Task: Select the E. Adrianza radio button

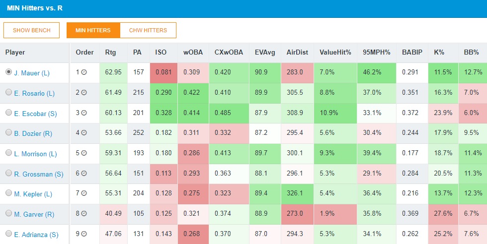Action: point(9,234)
